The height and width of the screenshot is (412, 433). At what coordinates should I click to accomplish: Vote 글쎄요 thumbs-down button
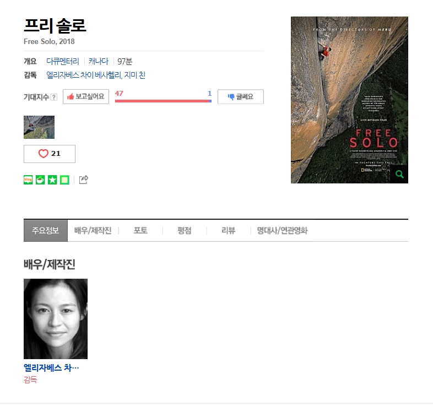241,96
